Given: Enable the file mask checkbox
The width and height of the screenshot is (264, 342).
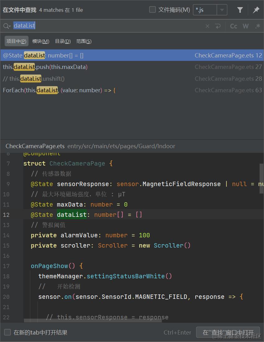Looking at the screenshot, I should [x=152, y=10].
